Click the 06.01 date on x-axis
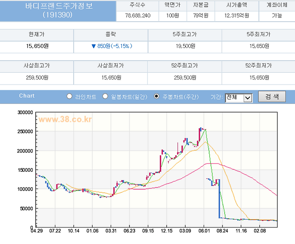The image size is (295, 244). click(x=204, y=231)
